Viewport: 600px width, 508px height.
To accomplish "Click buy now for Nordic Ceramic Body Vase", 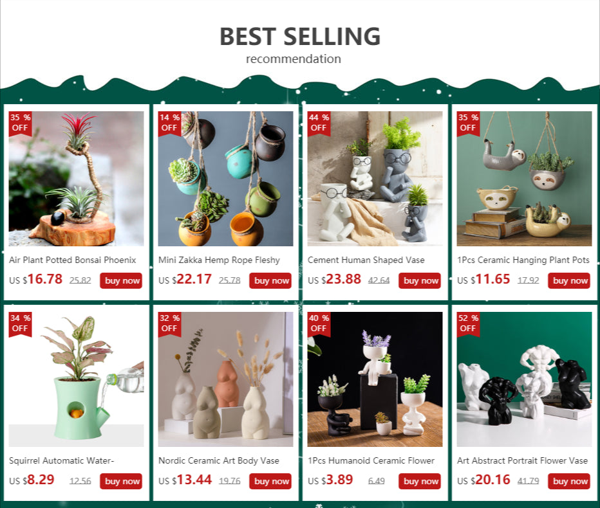I will pyautogui.click(x=270, y=481).
